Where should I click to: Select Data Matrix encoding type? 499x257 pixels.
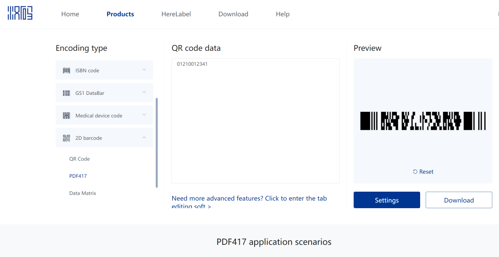83,193
